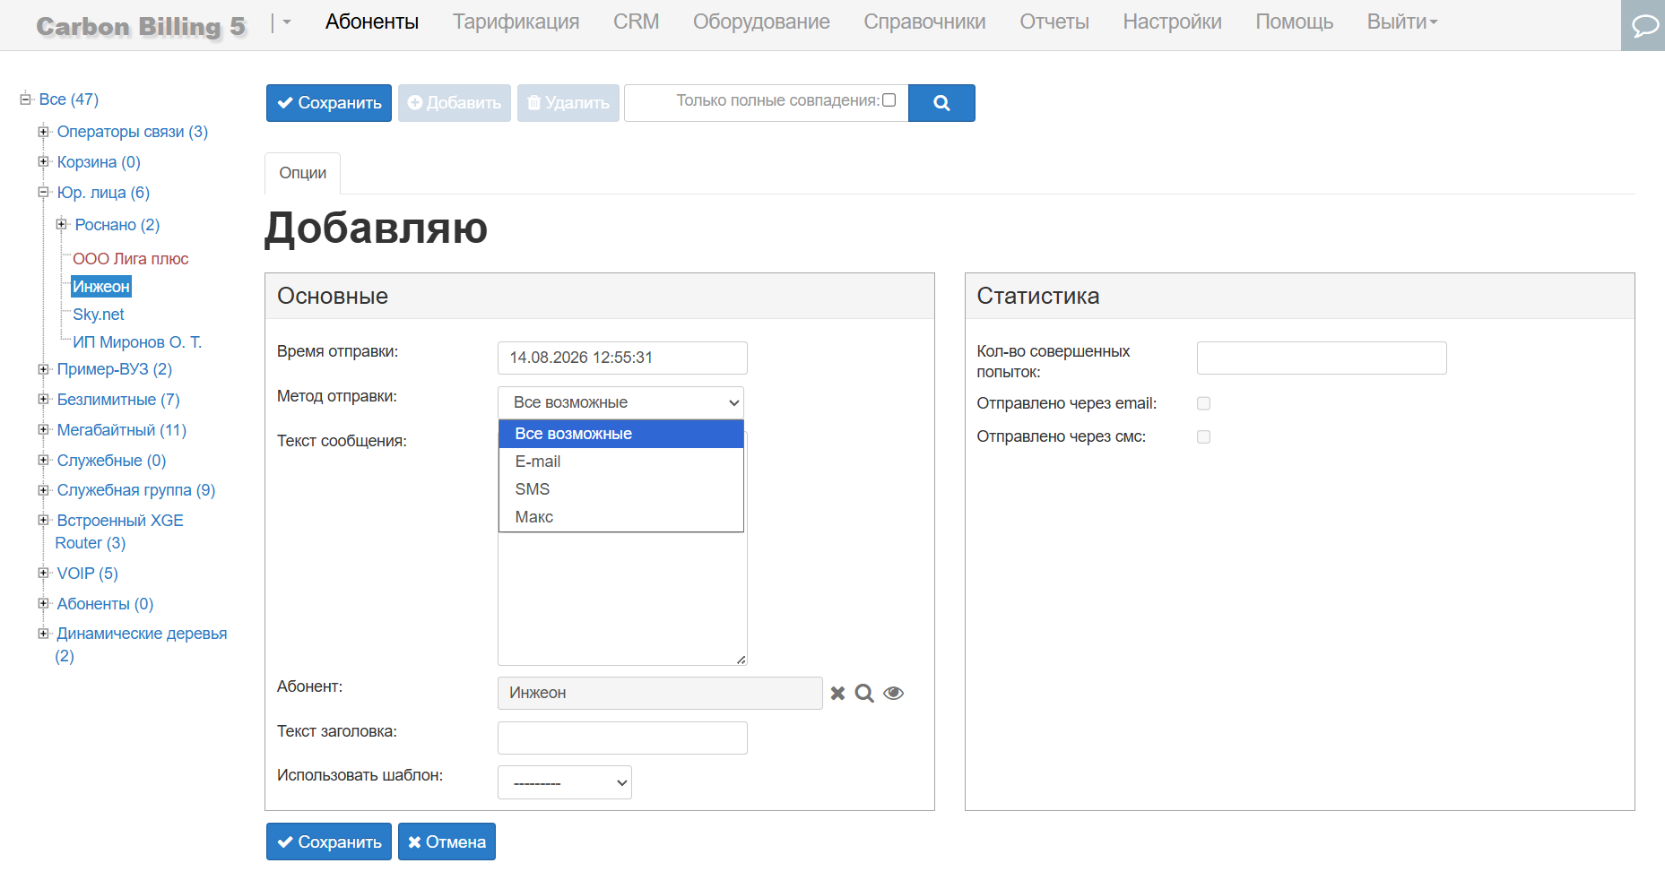Choose E-mail sending method

(620, 462)
